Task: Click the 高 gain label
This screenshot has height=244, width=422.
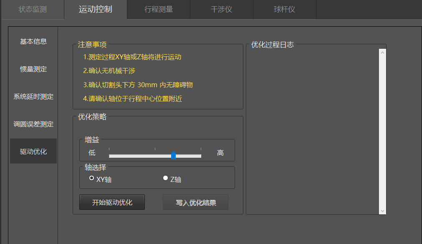Action: click(220, 153)
